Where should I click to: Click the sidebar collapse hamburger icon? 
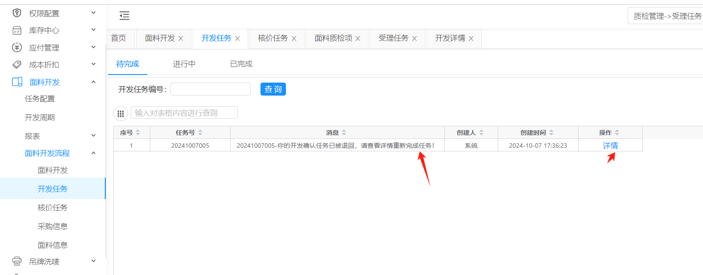(124, 16)
